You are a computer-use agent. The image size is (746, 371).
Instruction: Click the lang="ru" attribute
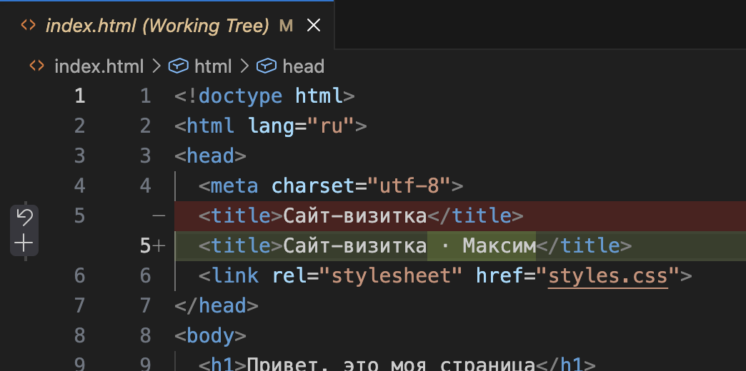click(x=301, y=126)
